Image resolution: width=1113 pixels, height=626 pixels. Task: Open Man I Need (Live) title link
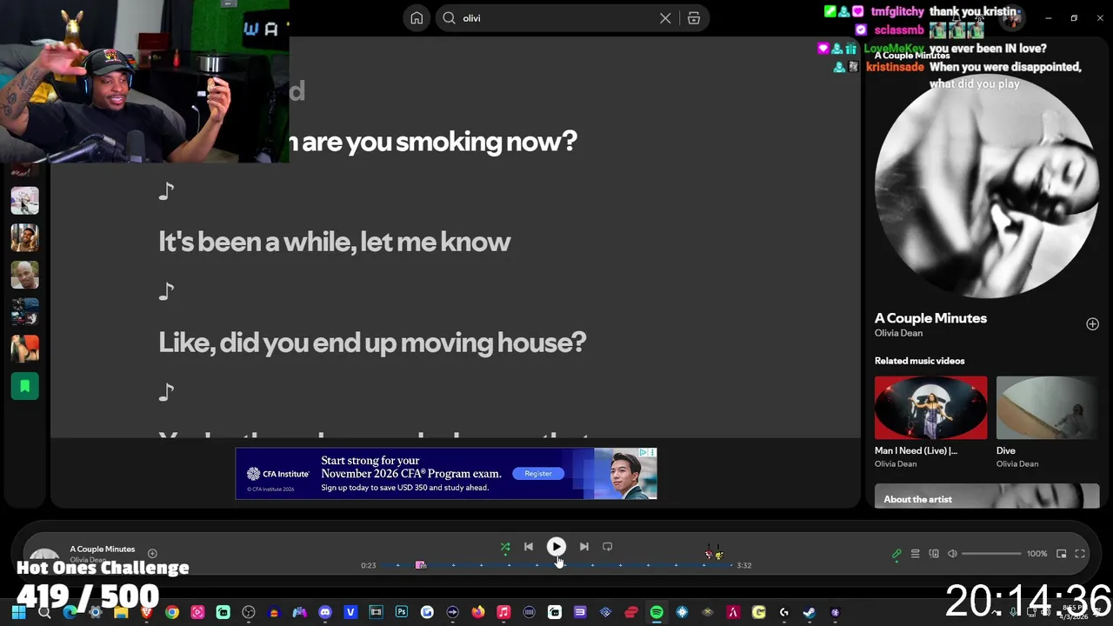pos(916,450)
